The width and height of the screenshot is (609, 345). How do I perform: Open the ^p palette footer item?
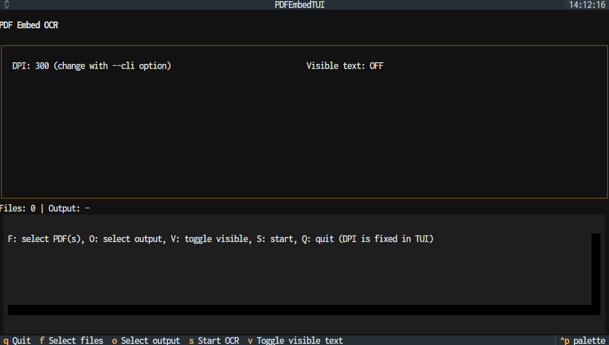point(582,340)
